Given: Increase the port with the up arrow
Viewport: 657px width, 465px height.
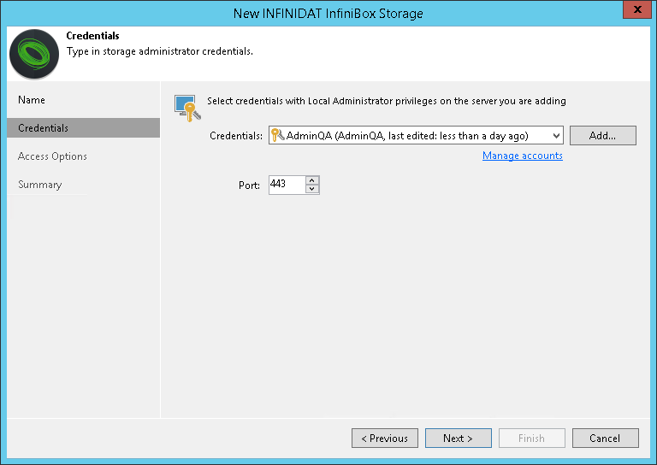Looking at the screenshot, I should [312, 180].
